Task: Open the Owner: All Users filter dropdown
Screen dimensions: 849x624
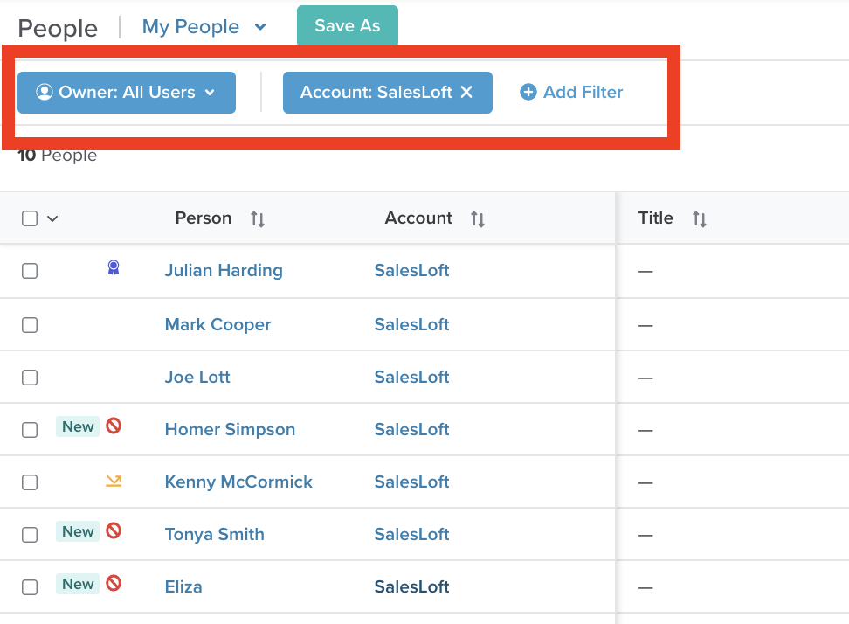Action: (x=126, y=92)
